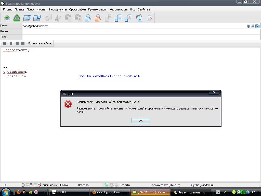This screenshot has width=261, height=196.
Task: Click the greyed paste clipboard icon
Action: pyautogui.click(x=68, y=18)
